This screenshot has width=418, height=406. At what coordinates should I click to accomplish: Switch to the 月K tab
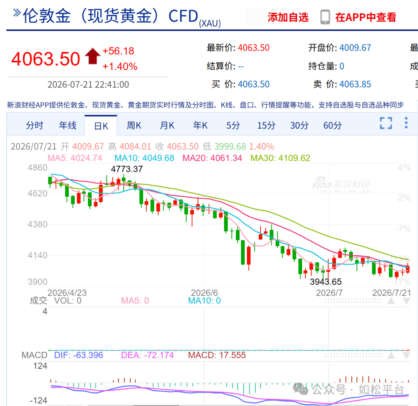click(x=167, y=125)
